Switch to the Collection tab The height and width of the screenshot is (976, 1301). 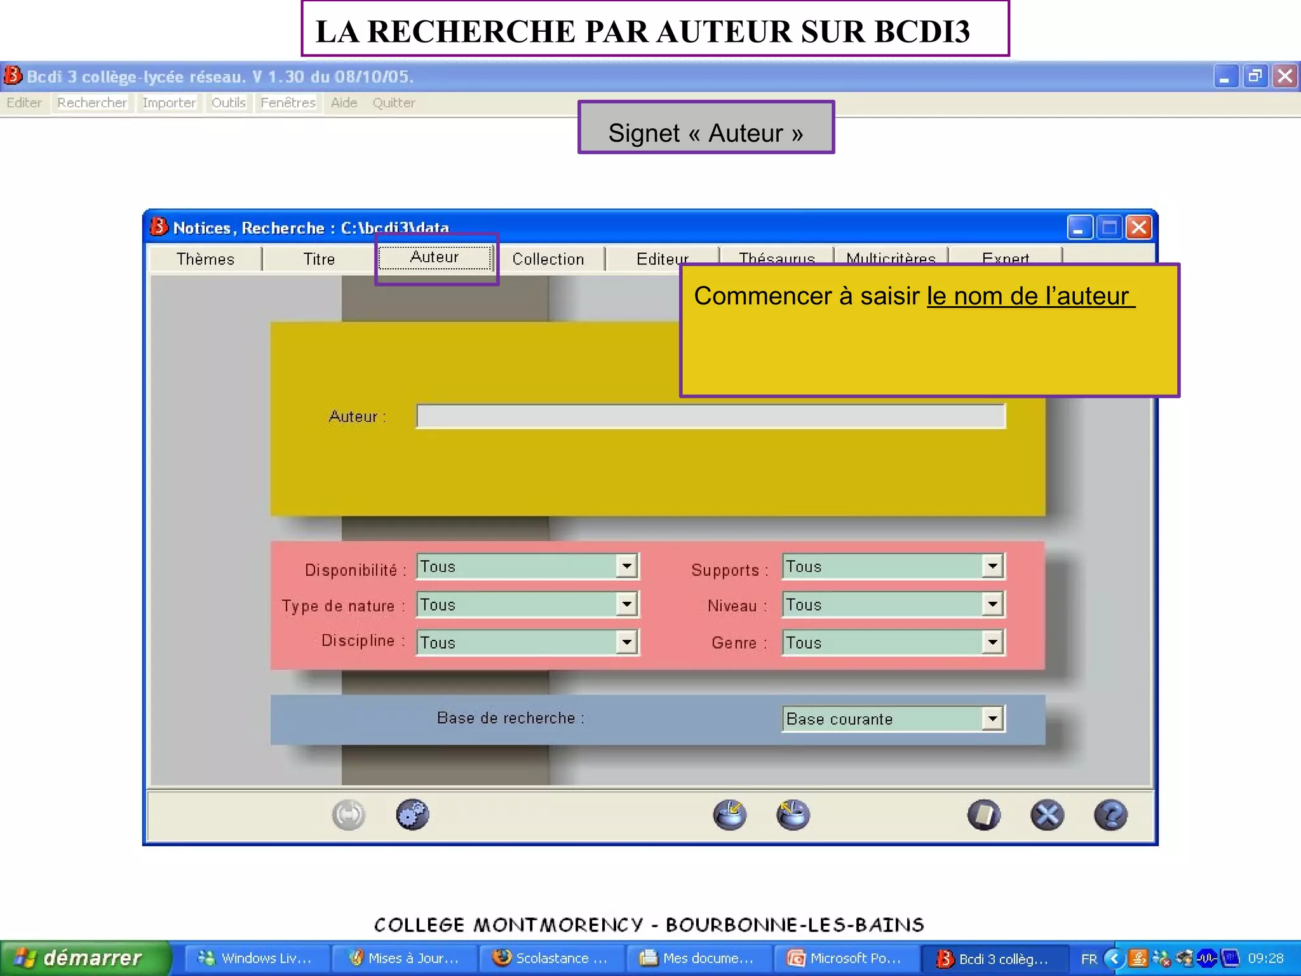click(x=548, y=259)
